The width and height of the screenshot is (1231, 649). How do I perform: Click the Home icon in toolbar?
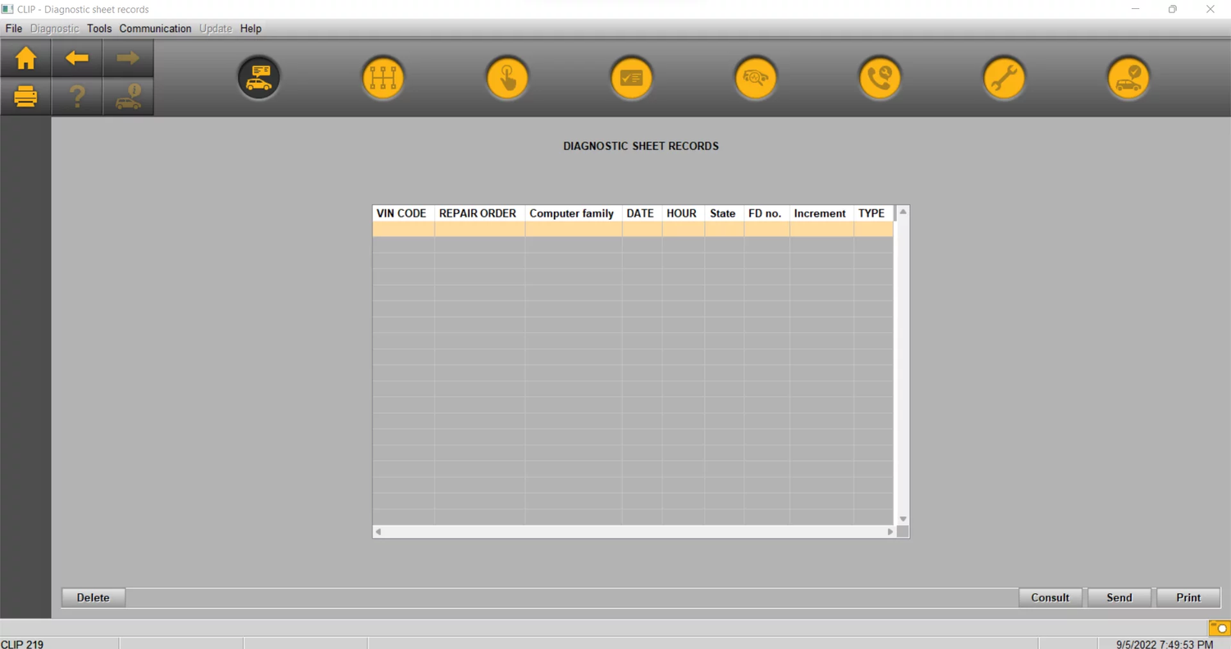[x=25, y=58]
